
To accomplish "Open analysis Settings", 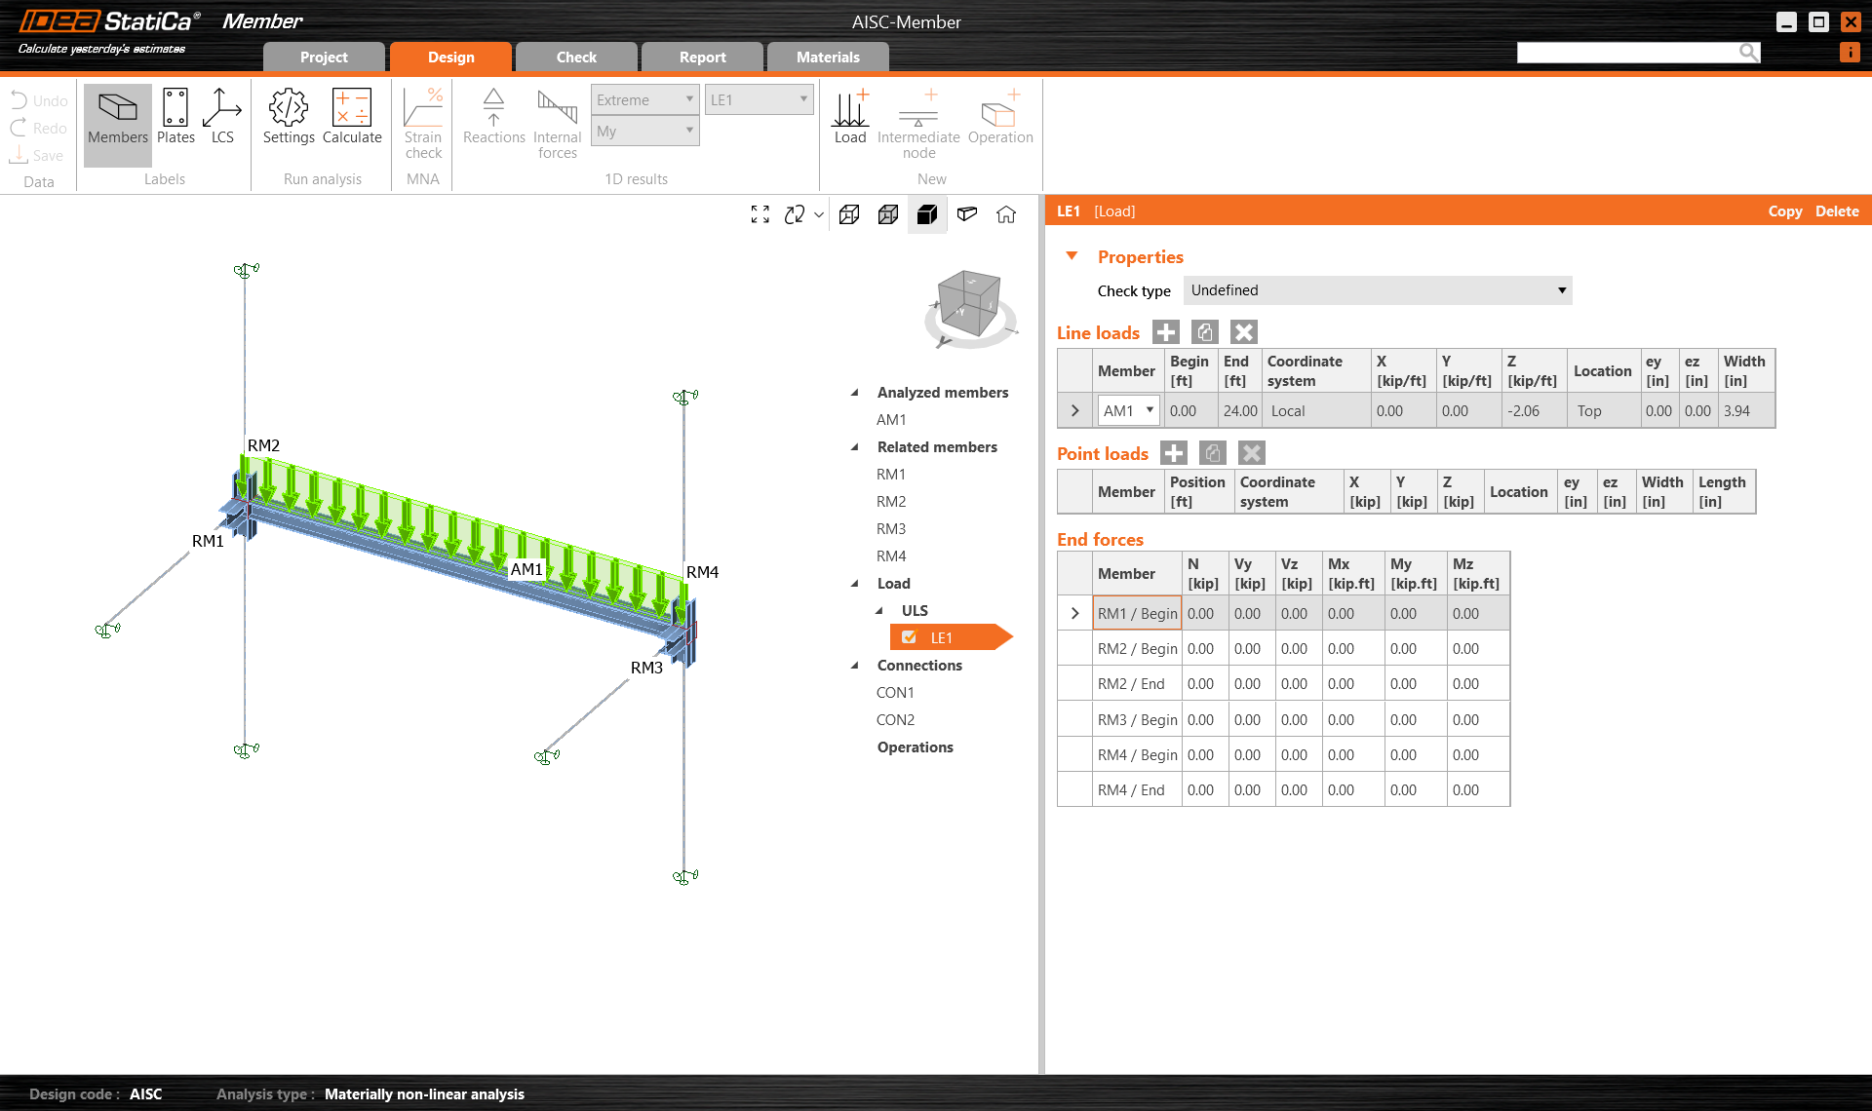I will [x=288, y=120].
